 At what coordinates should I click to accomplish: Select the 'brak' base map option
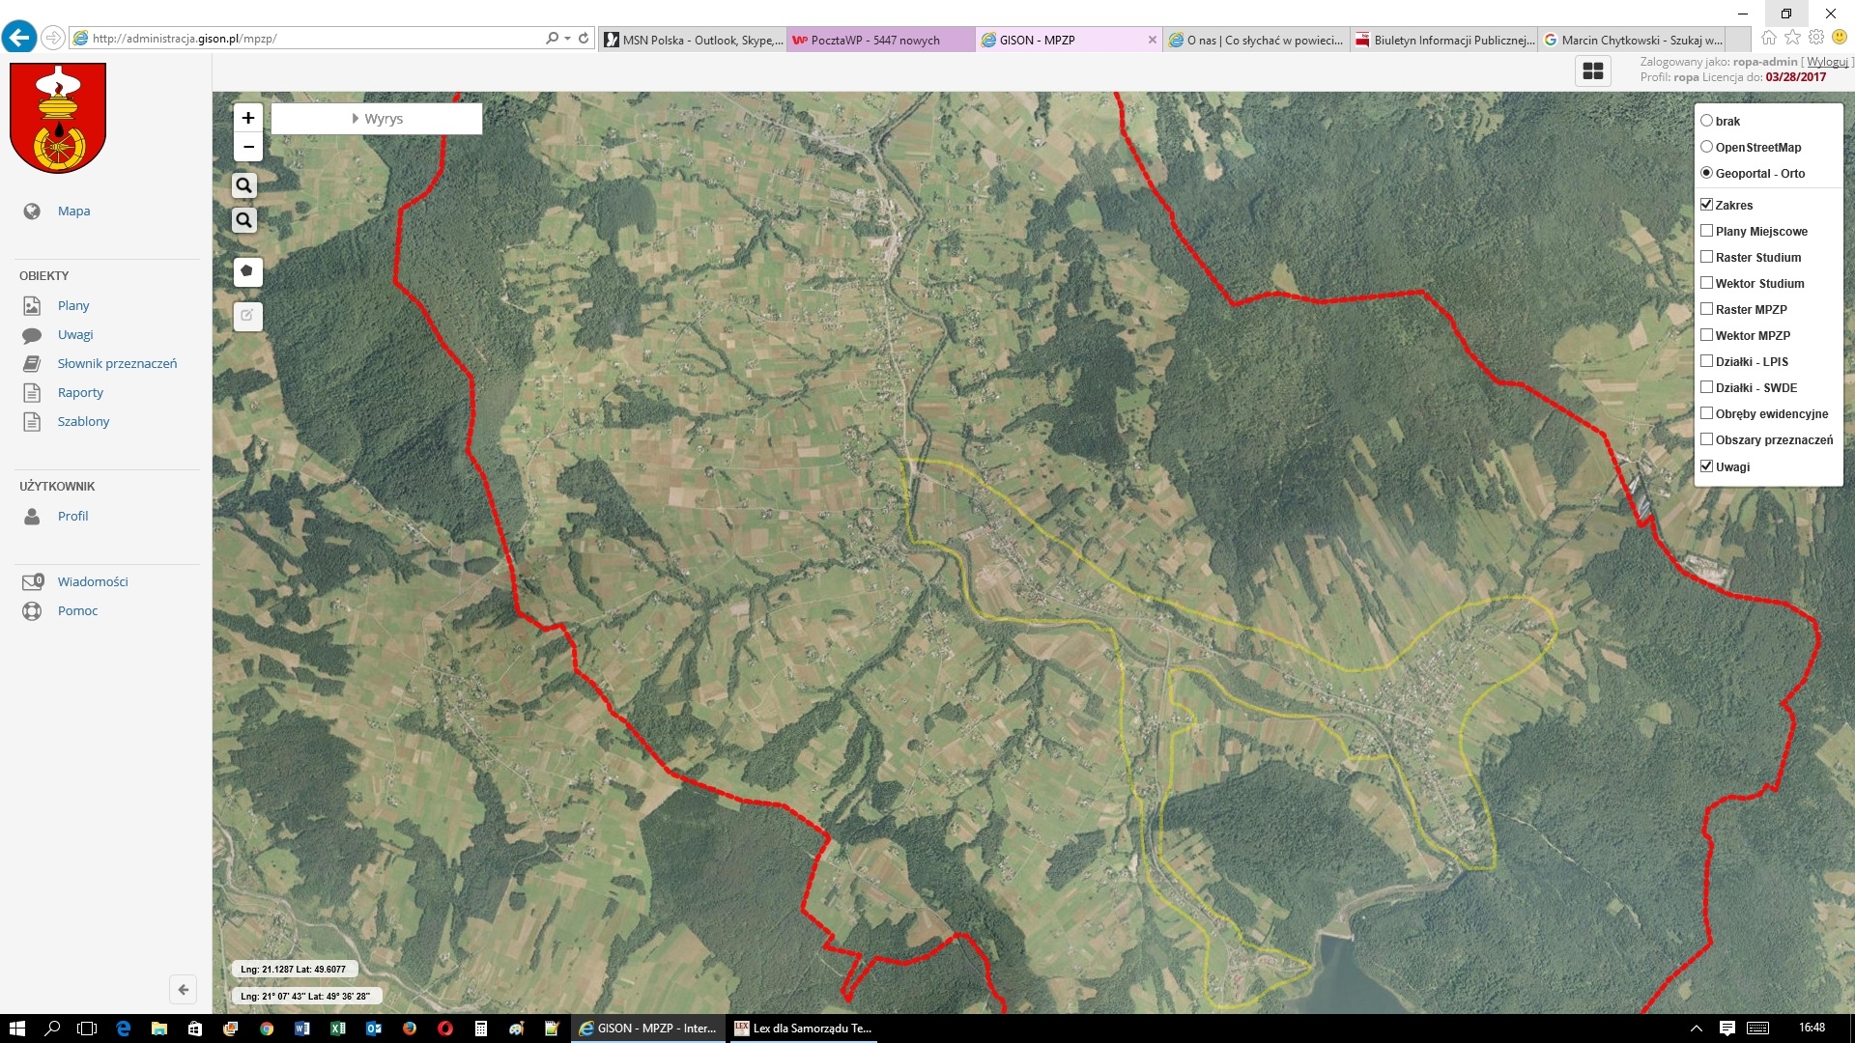(1707, 121)
